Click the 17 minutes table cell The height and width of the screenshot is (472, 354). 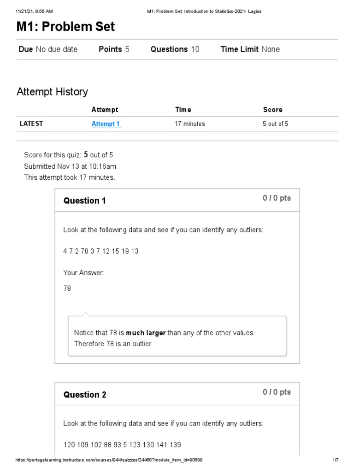(x=190, y=124)
